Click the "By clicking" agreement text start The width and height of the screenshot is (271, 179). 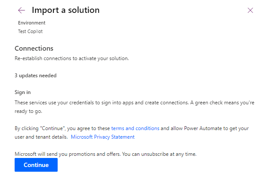[x=26, y=128]
